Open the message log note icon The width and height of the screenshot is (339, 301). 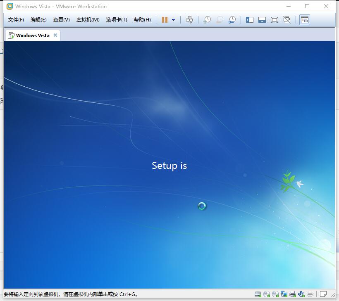[x=323, y=294]
